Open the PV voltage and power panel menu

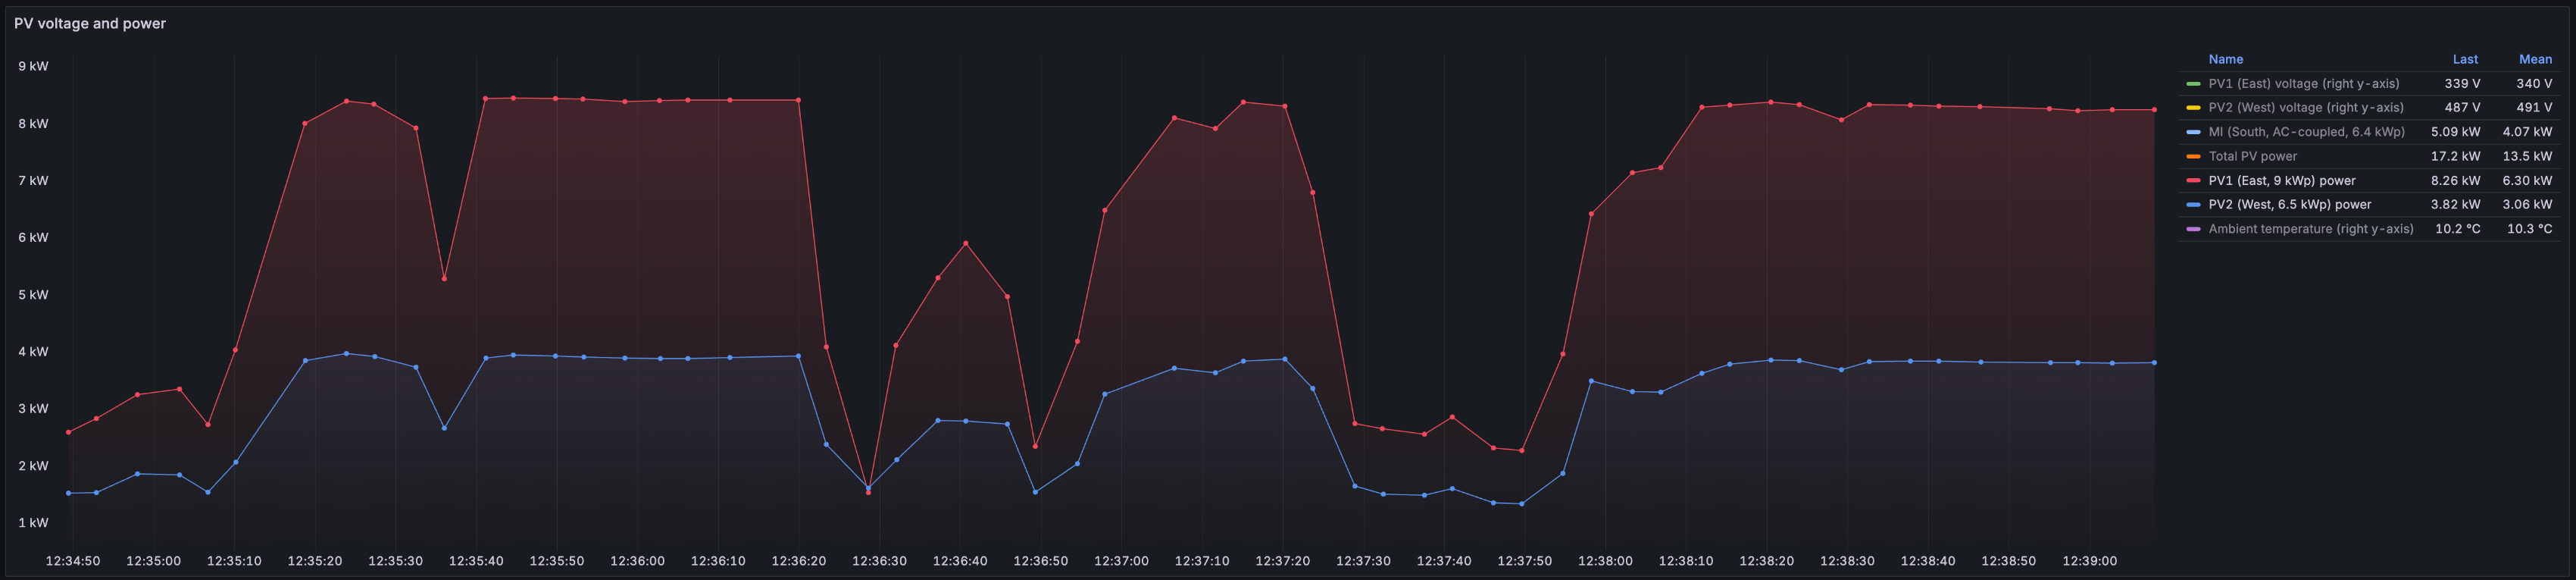(x=90, y=23)
